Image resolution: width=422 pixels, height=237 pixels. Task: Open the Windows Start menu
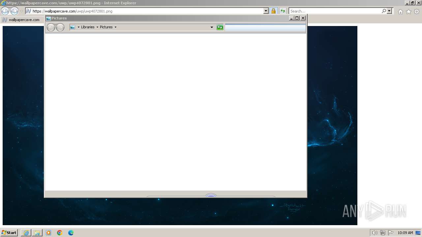9,232
